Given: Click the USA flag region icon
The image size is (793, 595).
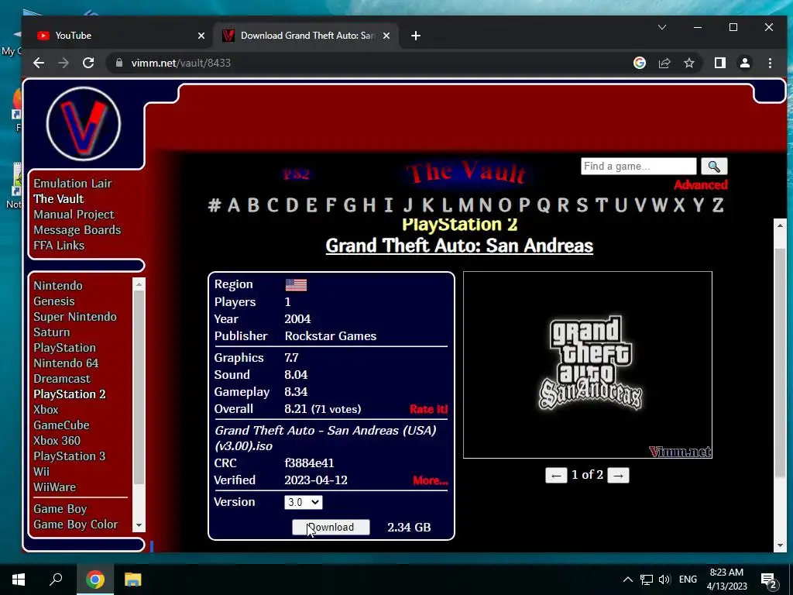Looking at the screenshot, I should click(x=296, y=285).
